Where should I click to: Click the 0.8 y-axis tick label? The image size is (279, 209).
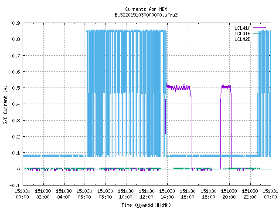(16, 39)
